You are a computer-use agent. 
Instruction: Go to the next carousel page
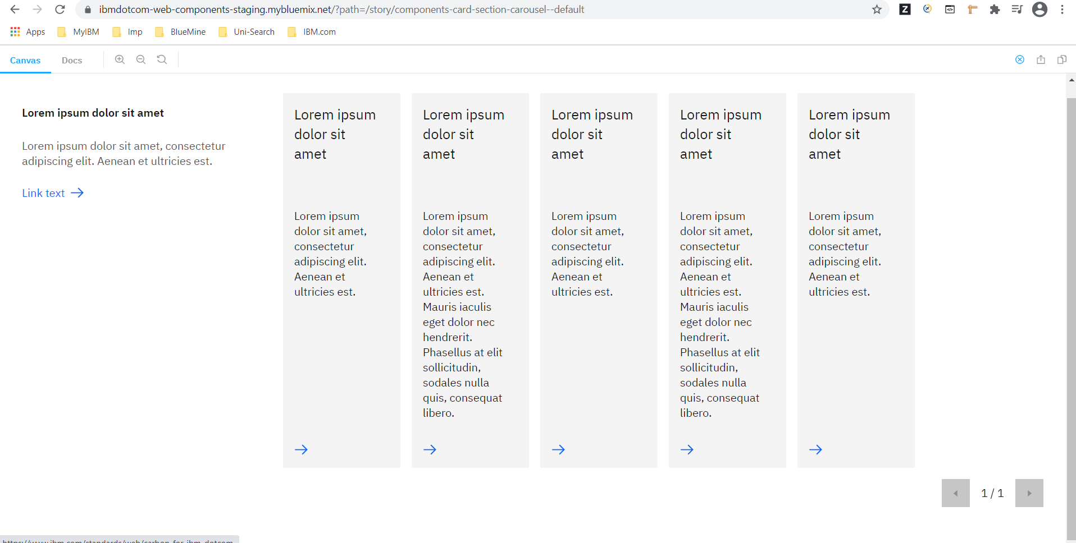[x=1029, y=493]
